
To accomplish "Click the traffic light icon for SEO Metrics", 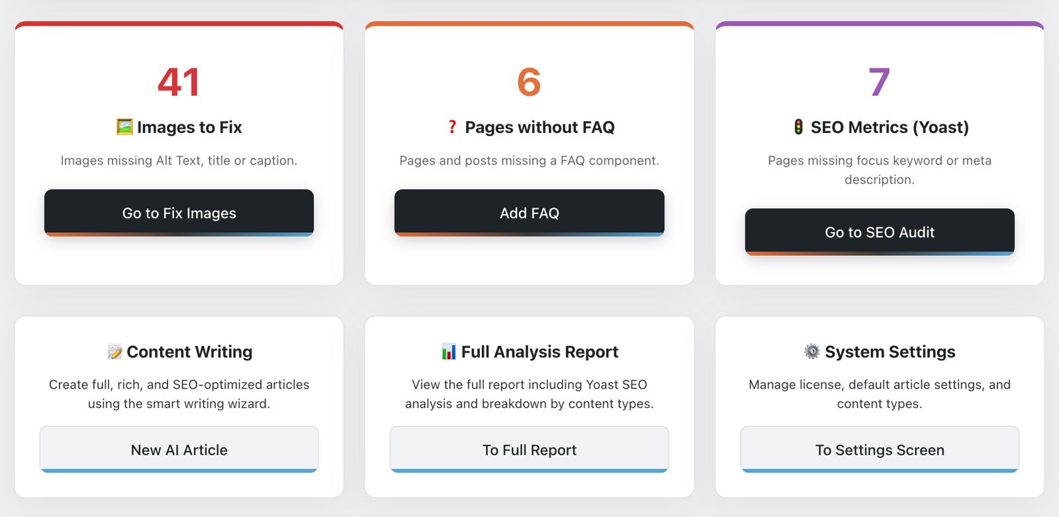I will [799, 127].
